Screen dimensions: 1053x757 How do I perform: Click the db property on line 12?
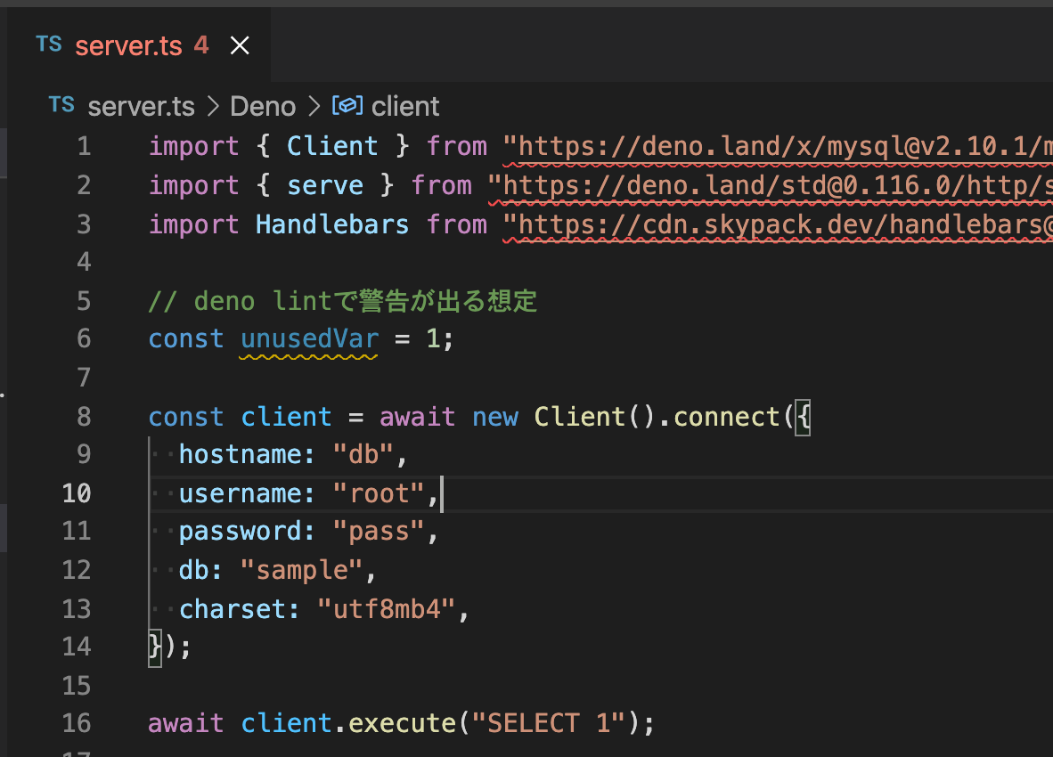[195, 570]
